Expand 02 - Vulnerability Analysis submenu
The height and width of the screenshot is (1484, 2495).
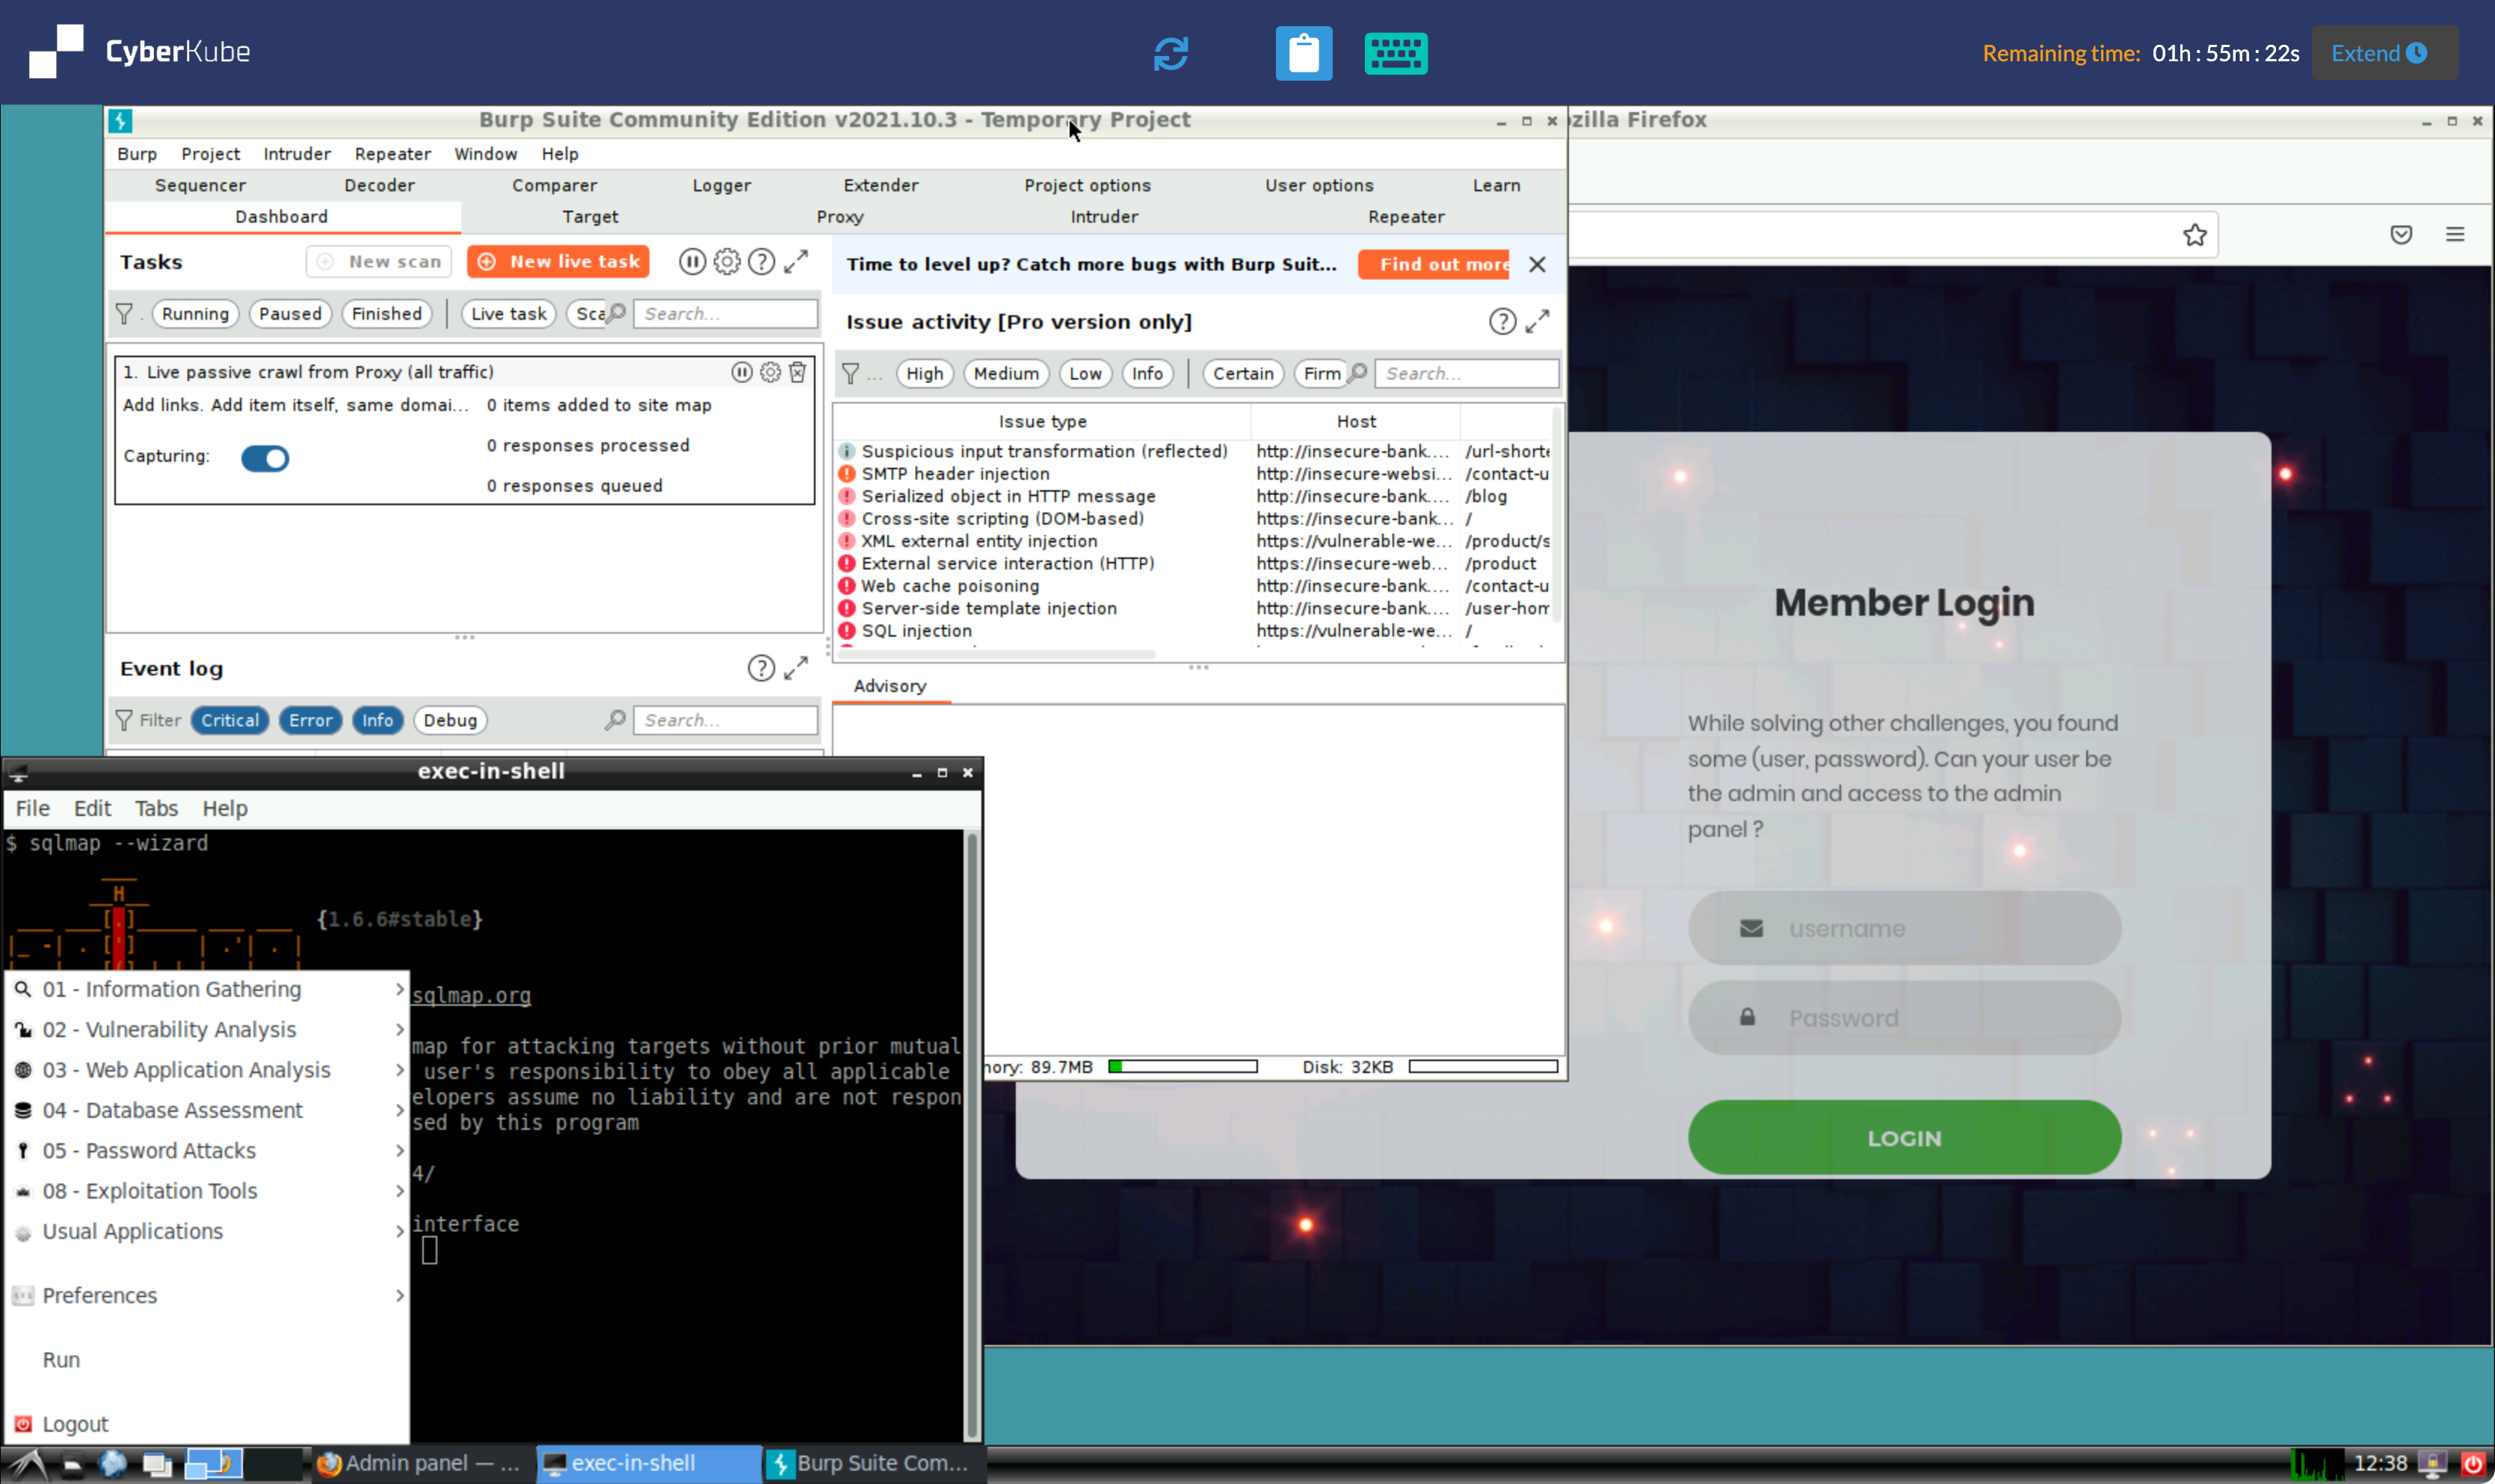(x=208, y=1029)
